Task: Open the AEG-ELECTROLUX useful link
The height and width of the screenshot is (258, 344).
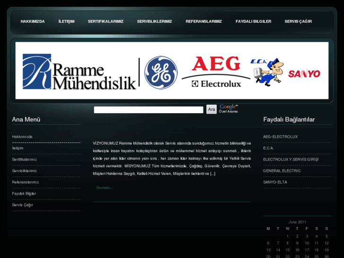Action: pos(281,137)
